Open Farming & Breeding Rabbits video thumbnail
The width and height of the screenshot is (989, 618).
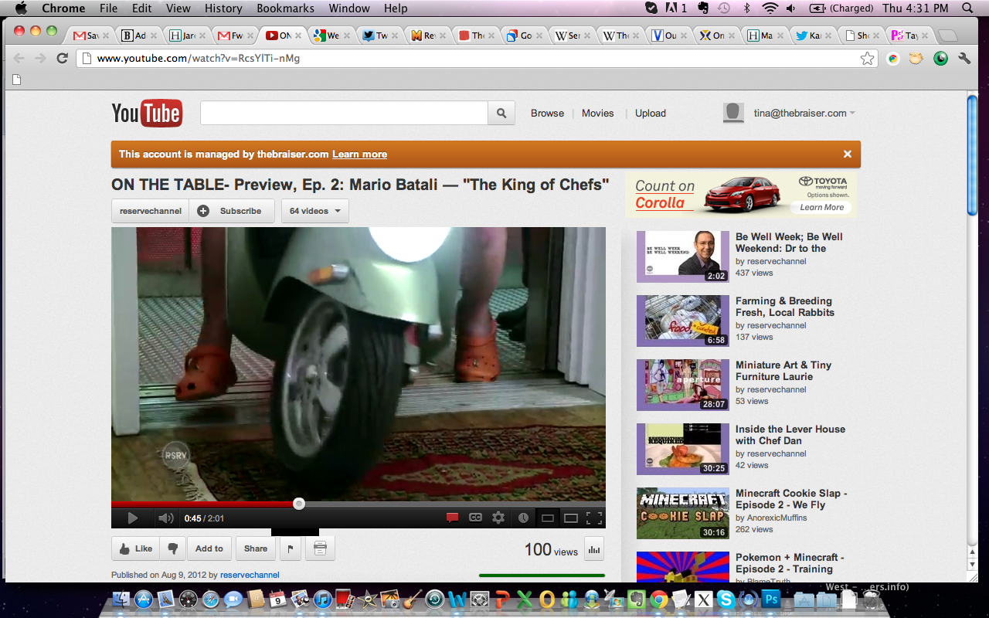[682, 321]
